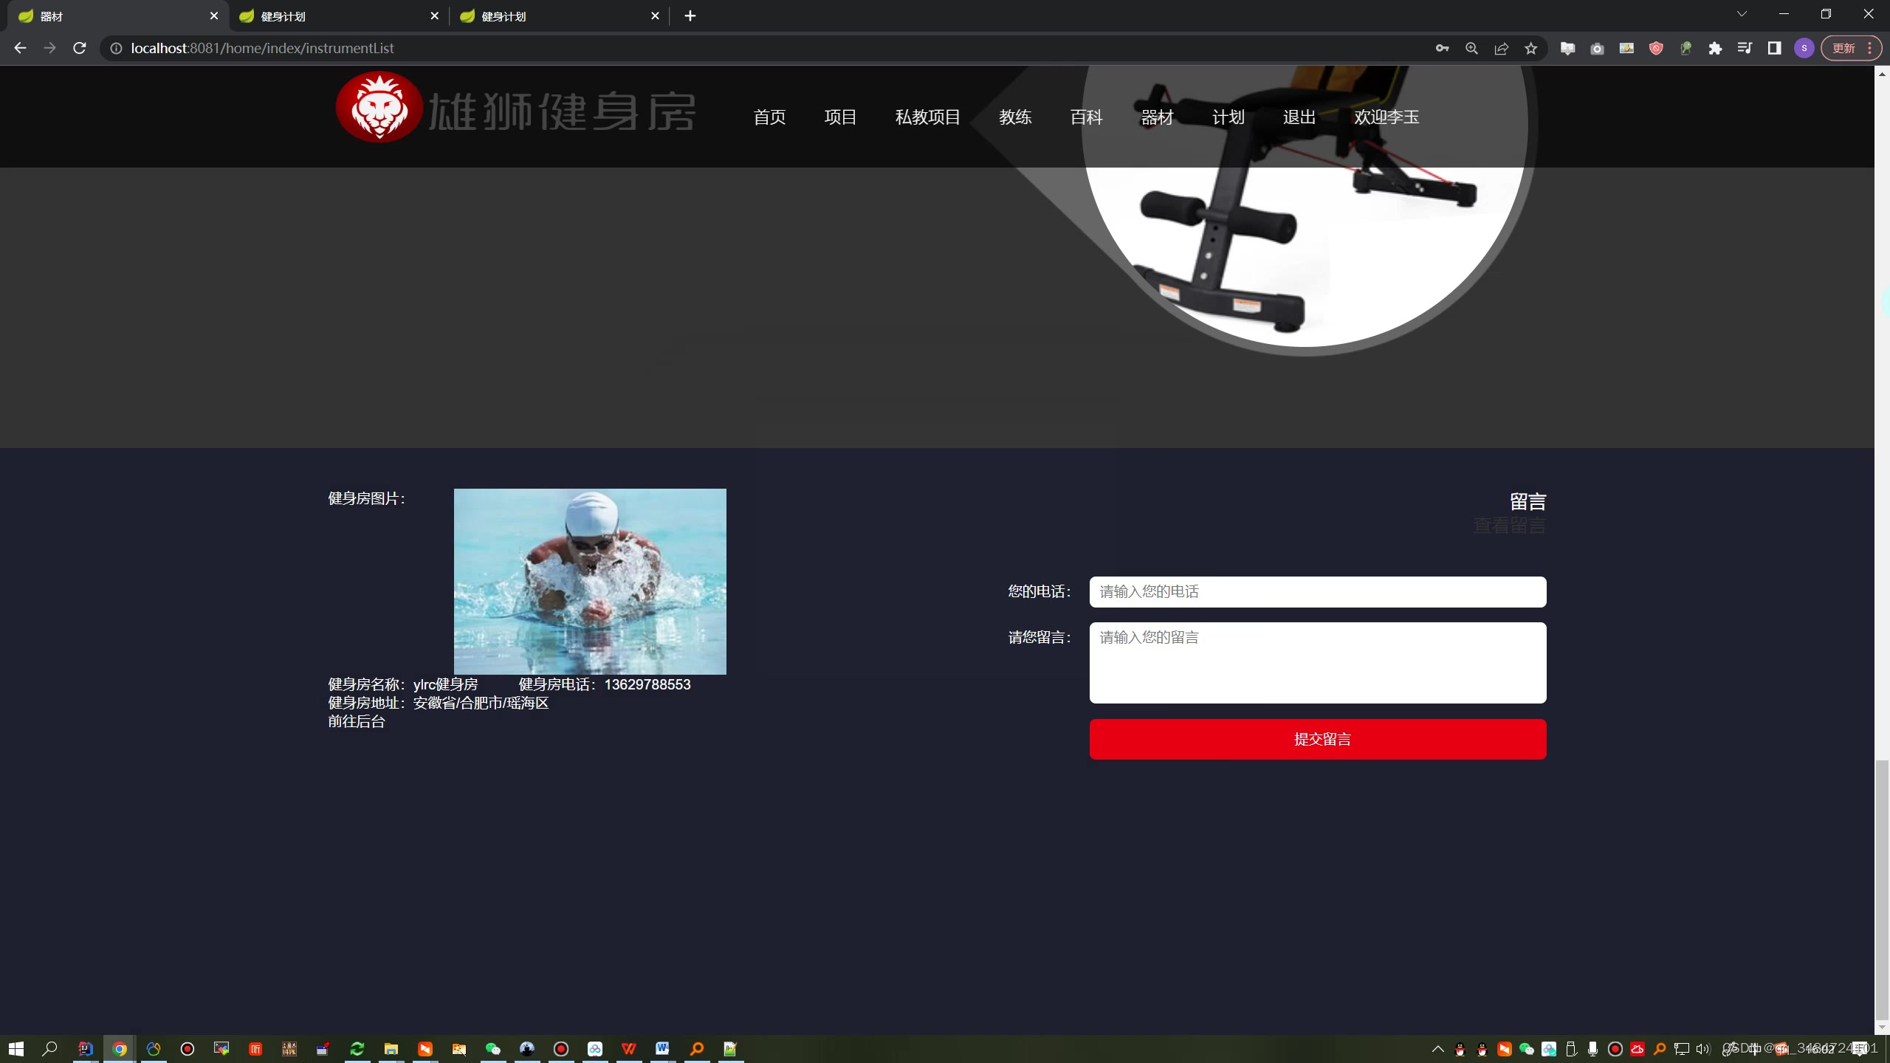Open Windows Start menu
The width and height of the screenshot is (1890, 1063).
tap(16, 1048)
